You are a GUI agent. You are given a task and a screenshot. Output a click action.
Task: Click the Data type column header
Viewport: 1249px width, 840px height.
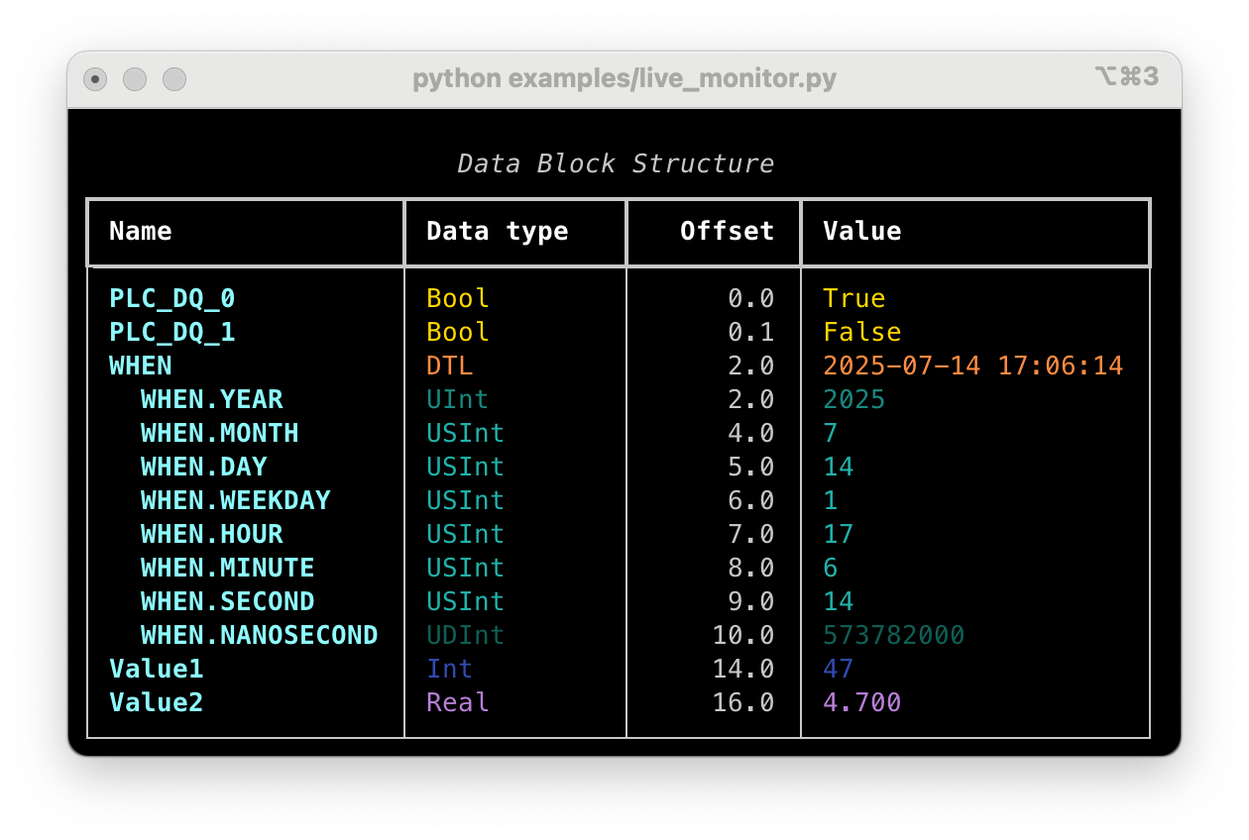pyautogui.click(x=497, y=231)
